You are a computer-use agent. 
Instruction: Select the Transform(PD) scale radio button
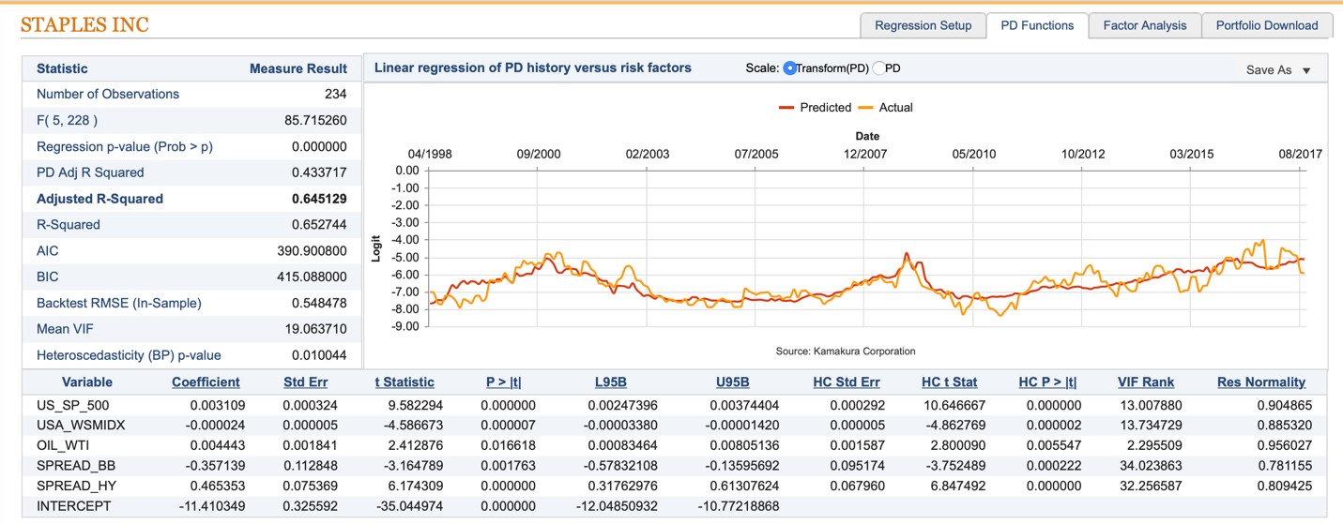(789, 68)
